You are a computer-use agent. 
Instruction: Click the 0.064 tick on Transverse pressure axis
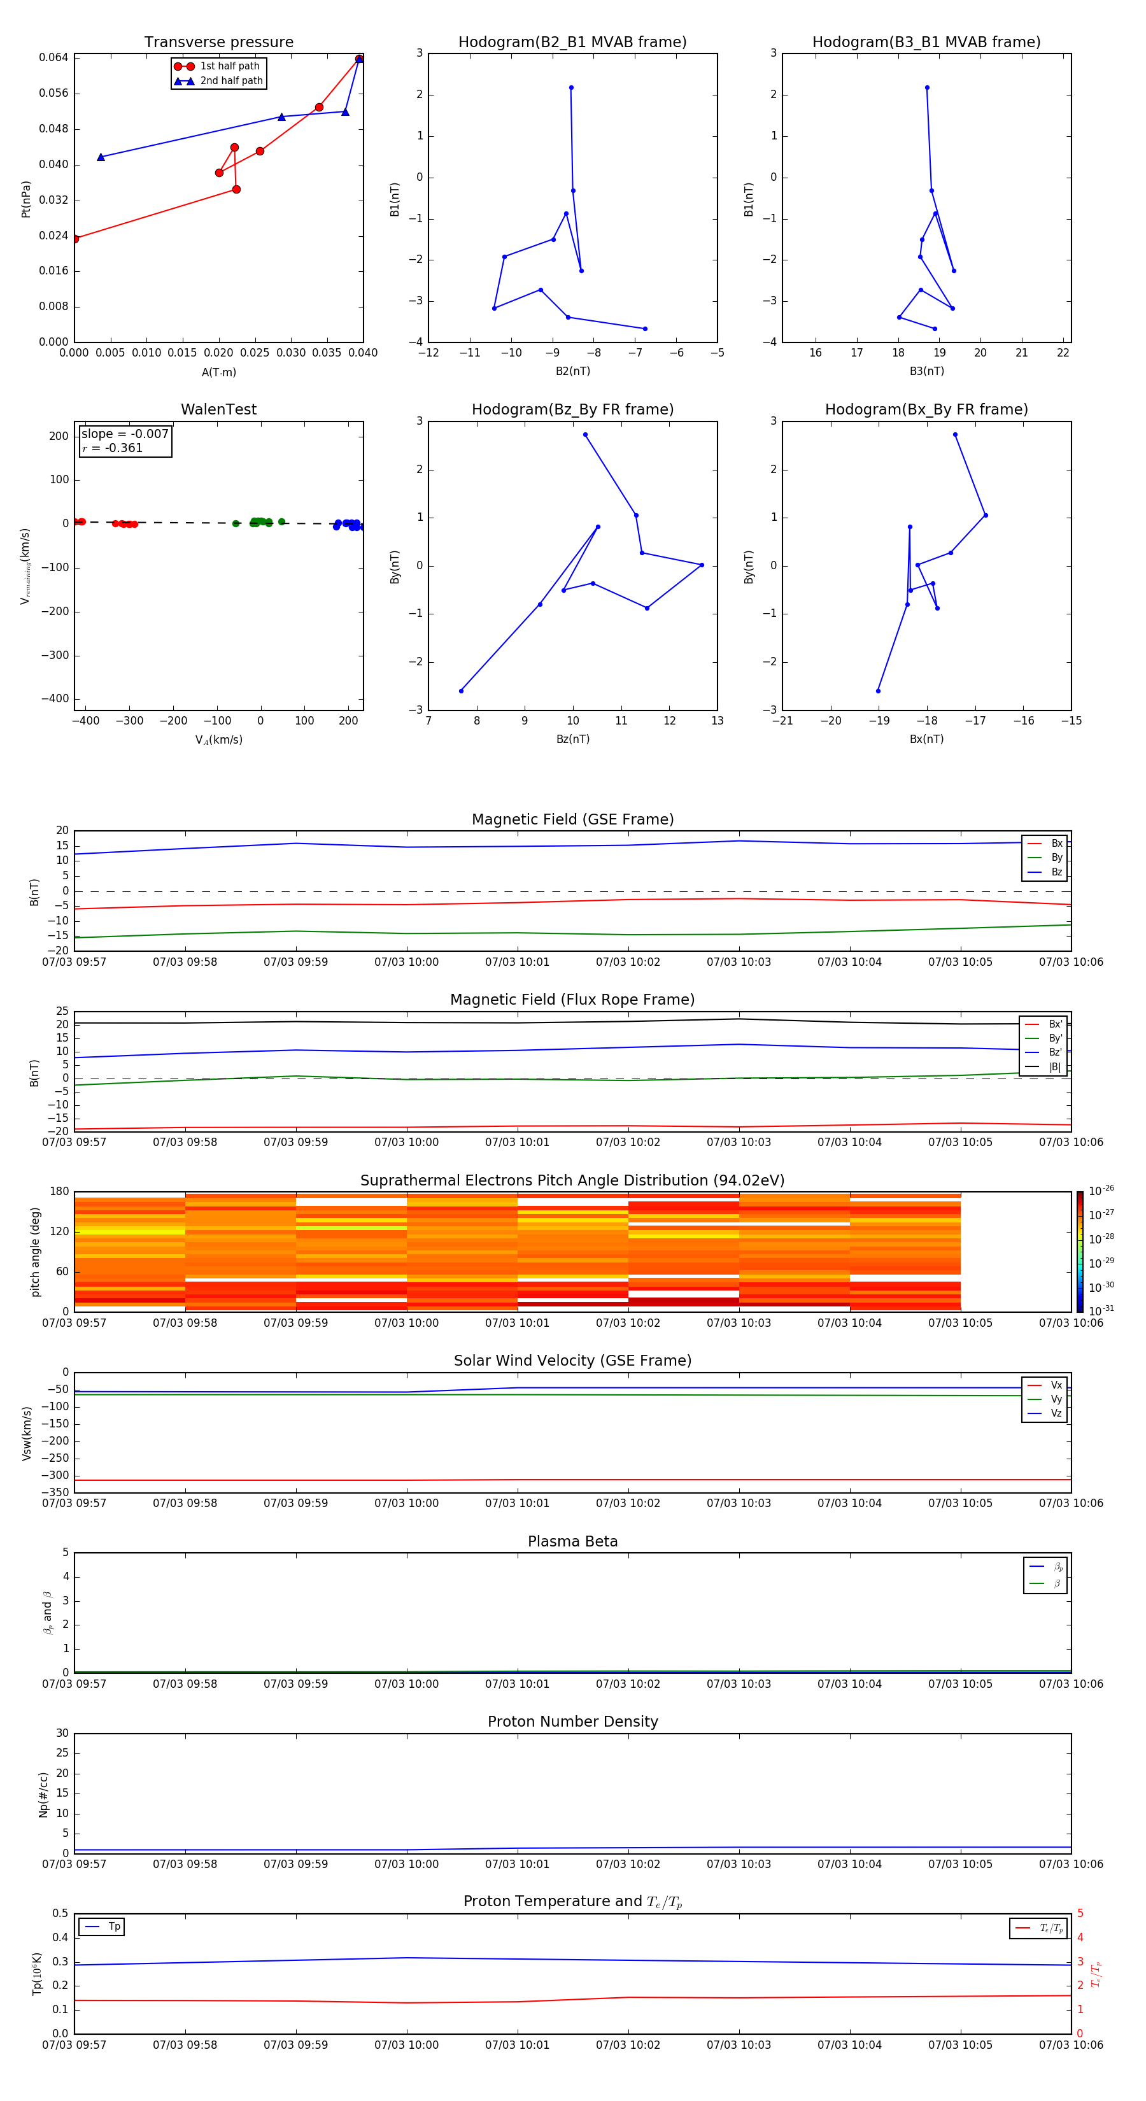[x=54, y=57]
